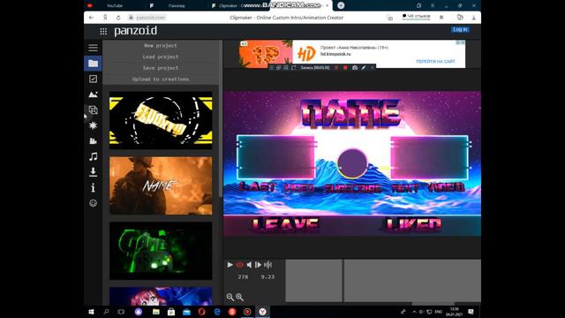Open the Objects checklist icon in the sidebar
This screenshot has width=565, height=318.
[x=93, y=79]
